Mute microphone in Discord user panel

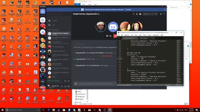tap(62, 86)
